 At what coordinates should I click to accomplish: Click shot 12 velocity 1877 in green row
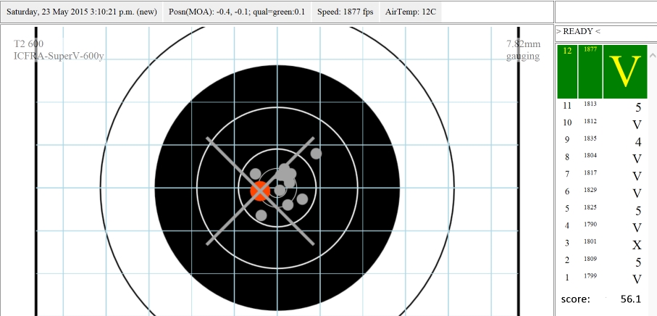590,72
